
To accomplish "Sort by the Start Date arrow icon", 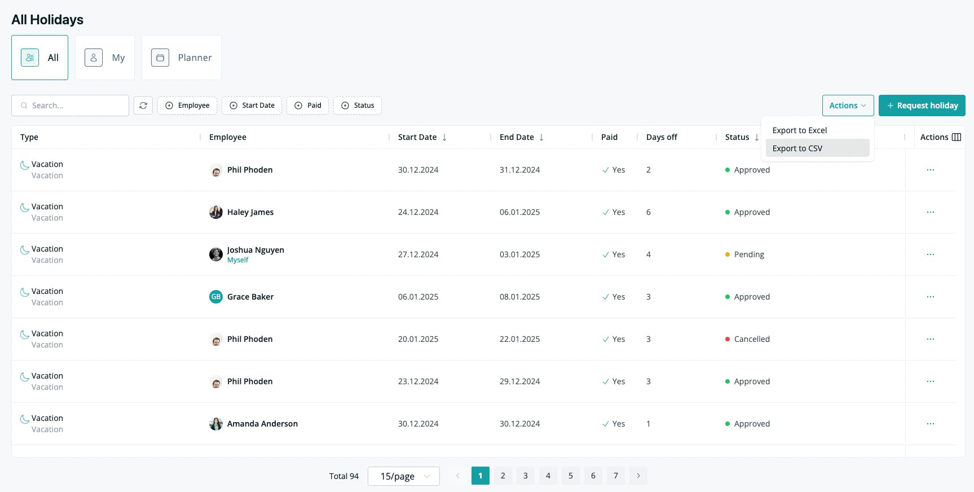I will click(444, 137).
